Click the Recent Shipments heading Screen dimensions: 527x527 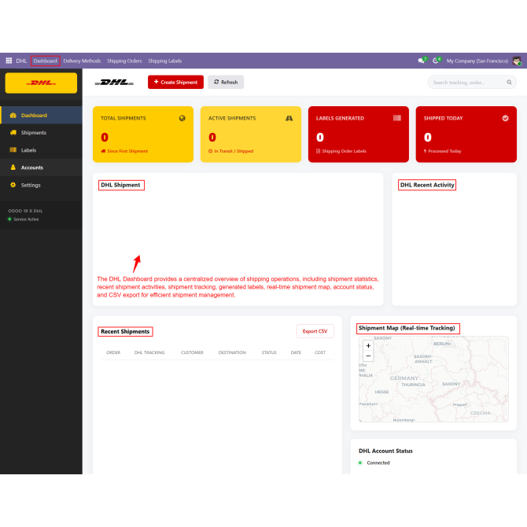coord(125,331)
